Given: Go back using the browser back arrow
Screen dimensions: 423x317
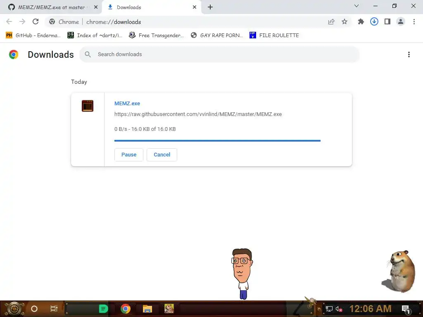Looking at the screenshot, I should [9, 21].
